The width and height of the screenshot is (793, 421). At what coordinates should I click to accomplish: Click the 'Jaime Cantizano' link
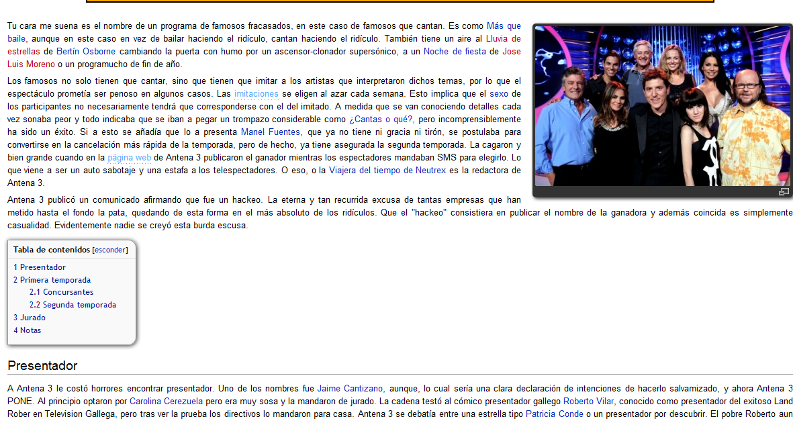(x=350, y=388)
